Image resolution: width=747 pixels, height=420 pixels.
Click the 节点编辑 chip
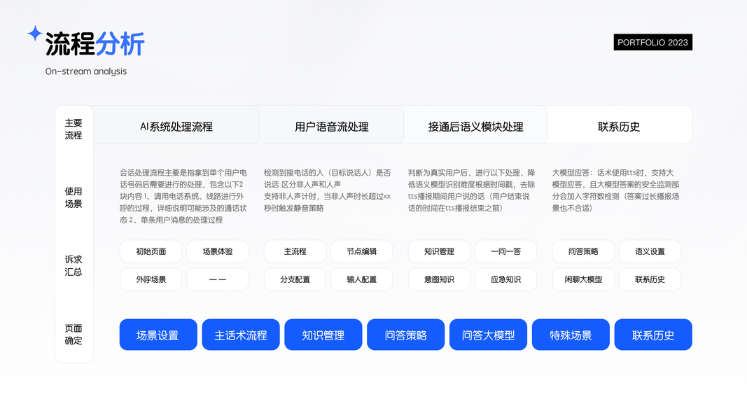click(361, 251)
